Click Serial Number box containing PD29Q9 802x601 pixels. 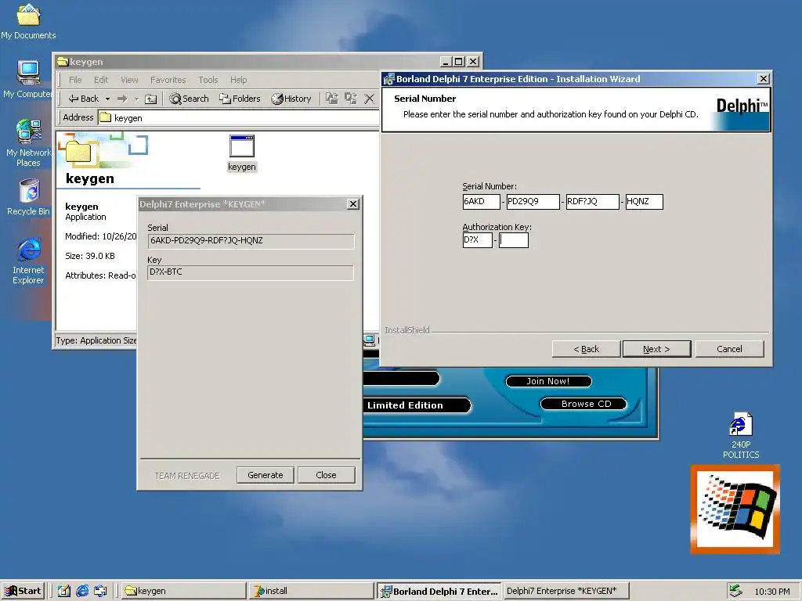pos(533,201)
